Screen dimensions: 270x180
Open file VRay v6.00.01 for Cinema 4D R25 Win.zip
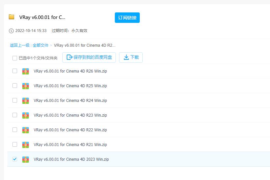click(70, 86)
